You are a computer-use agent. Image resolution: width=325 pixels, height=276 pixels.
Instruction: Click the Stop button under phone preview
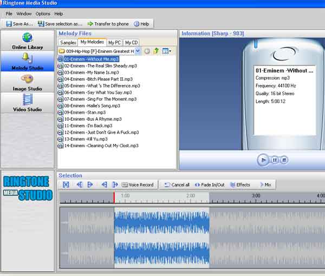(x=284, y=160)
